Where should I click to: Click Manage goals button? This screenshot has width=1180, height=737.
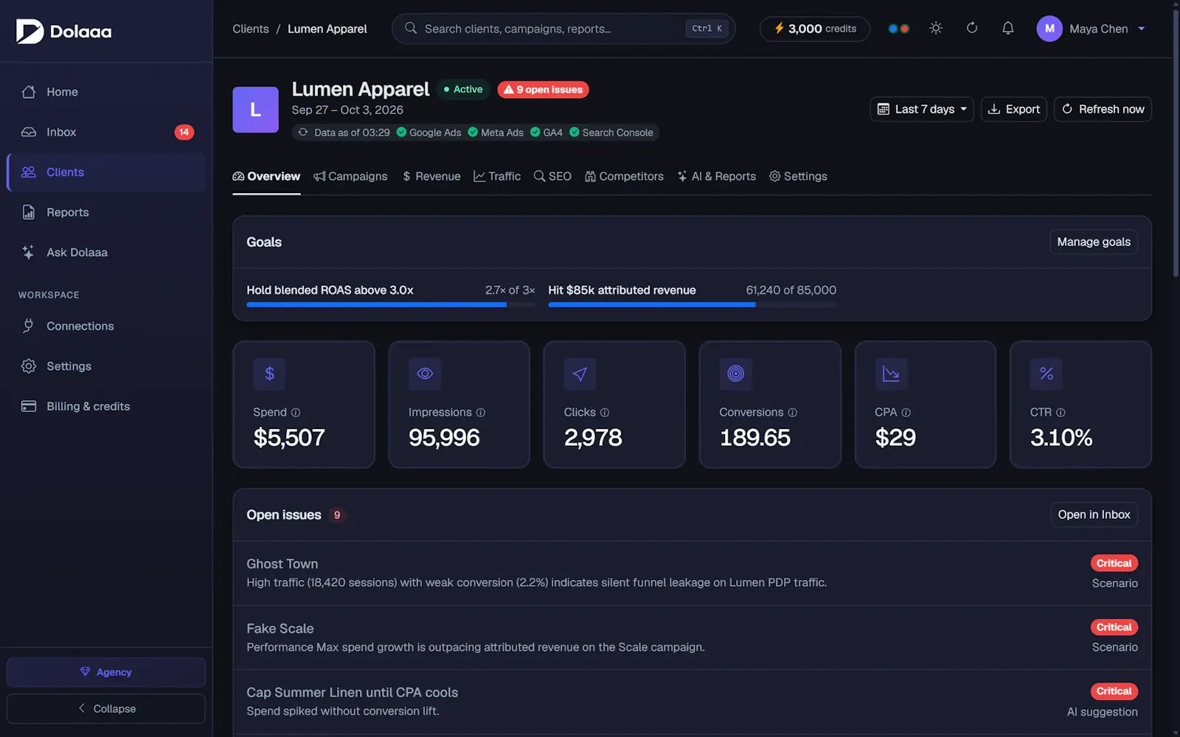[x=1094, y=242]
